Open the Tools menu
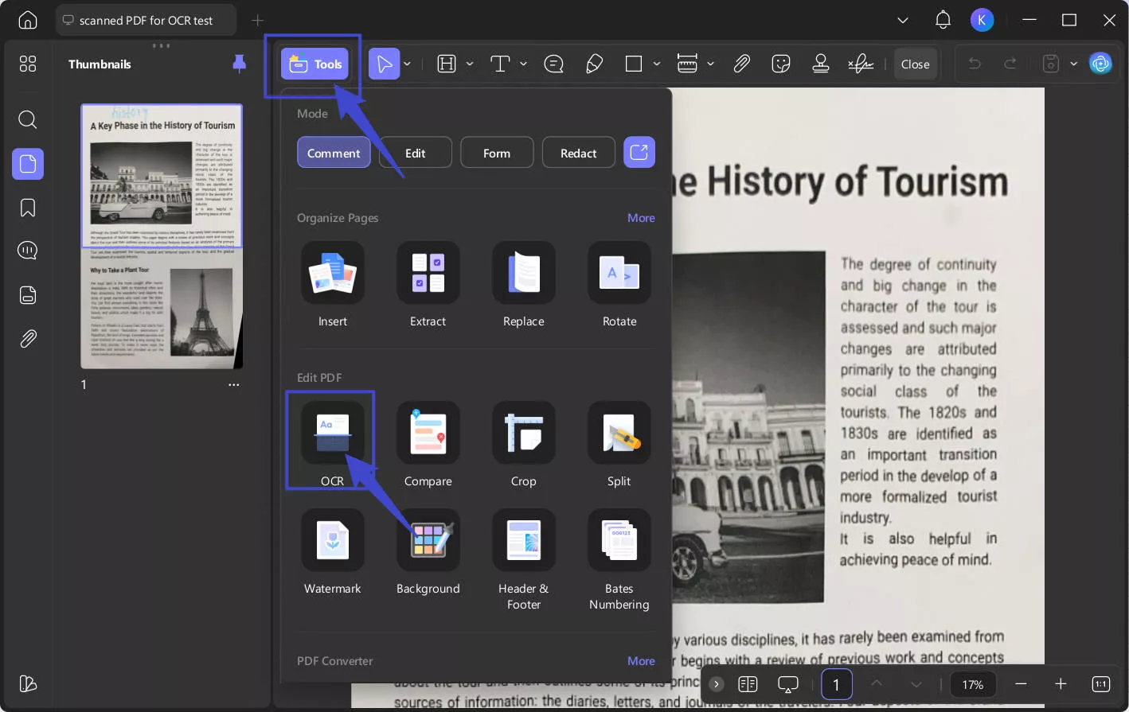1129x712 pixels. [315, 64]
